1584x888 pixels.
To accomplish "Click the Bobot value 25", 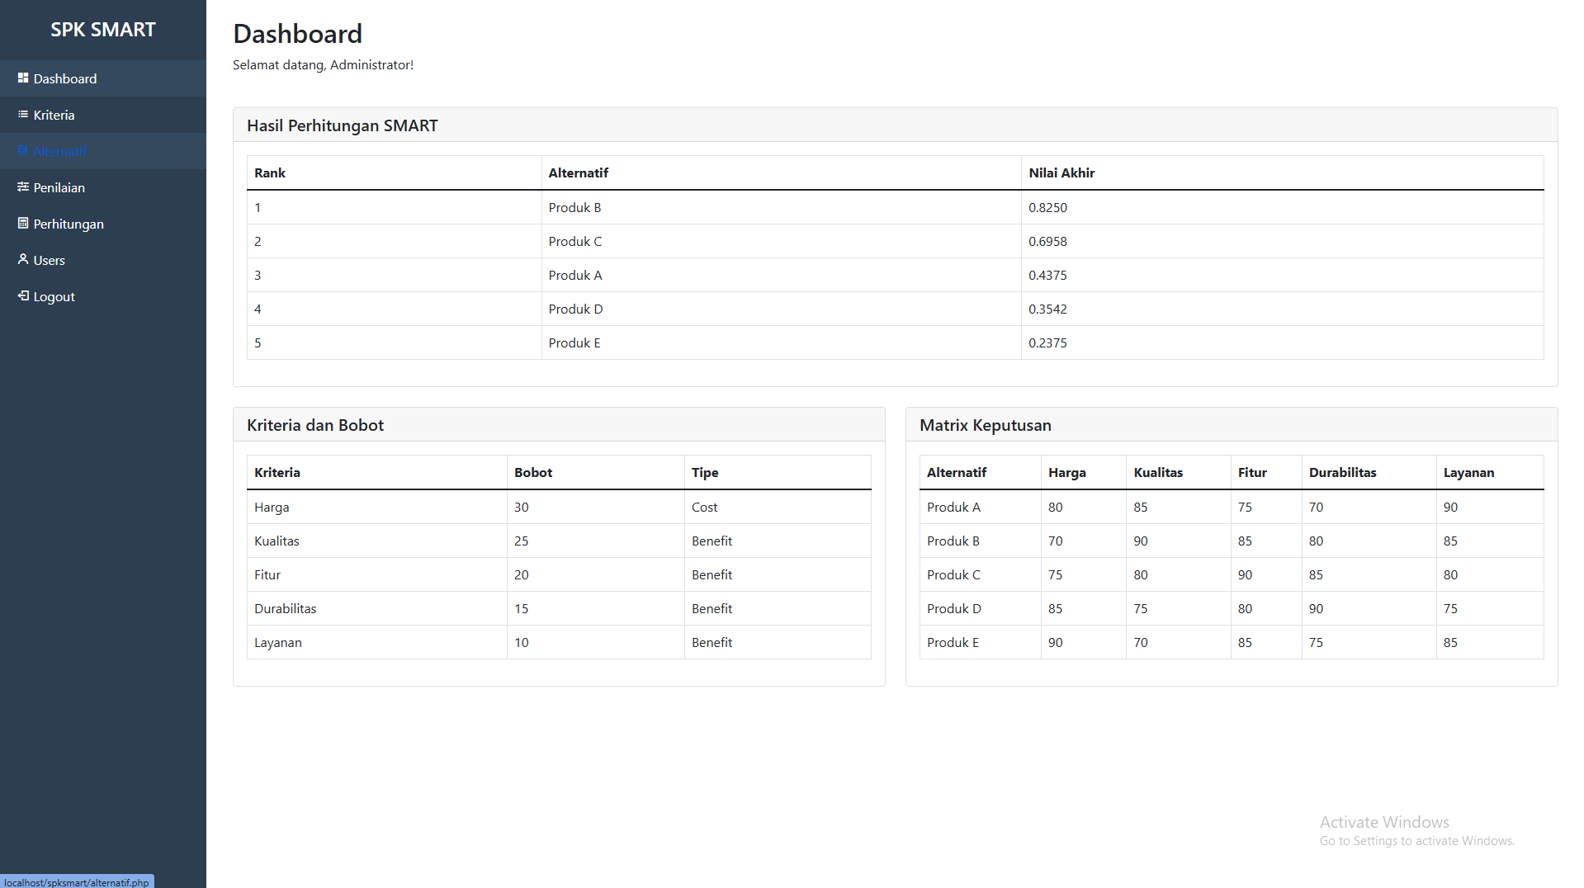I will pyautogui.click(x=522, y=541).
